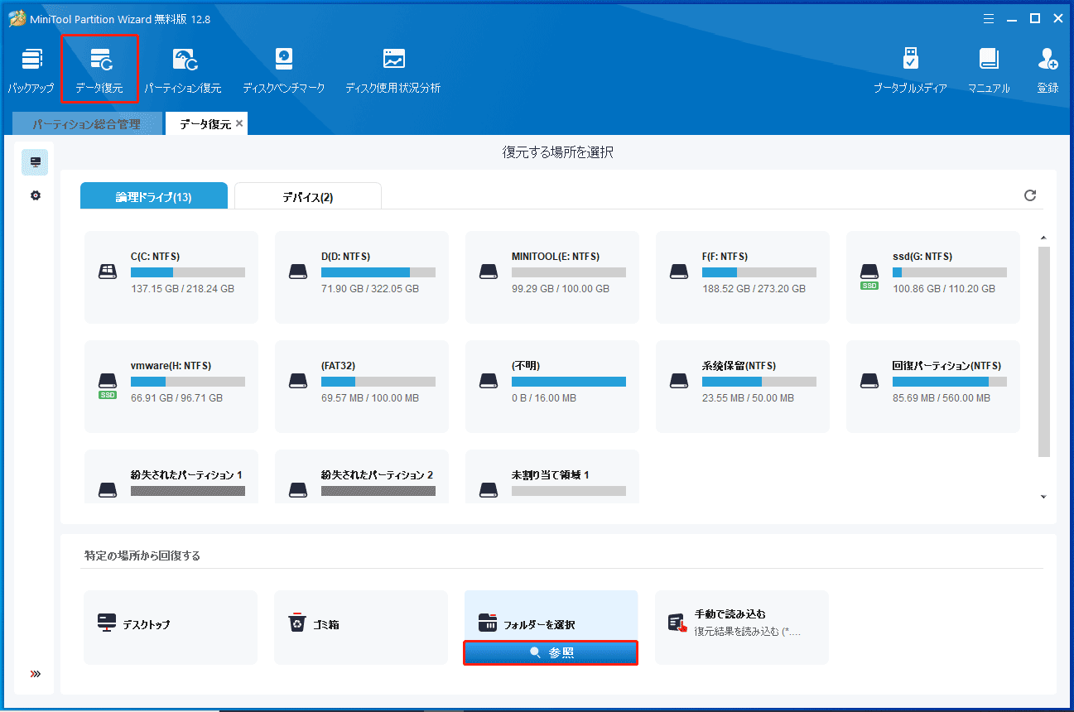Click the MiniTool app logo in title bar
This screenshot has height=712, width=1074.
coord(16,18)
